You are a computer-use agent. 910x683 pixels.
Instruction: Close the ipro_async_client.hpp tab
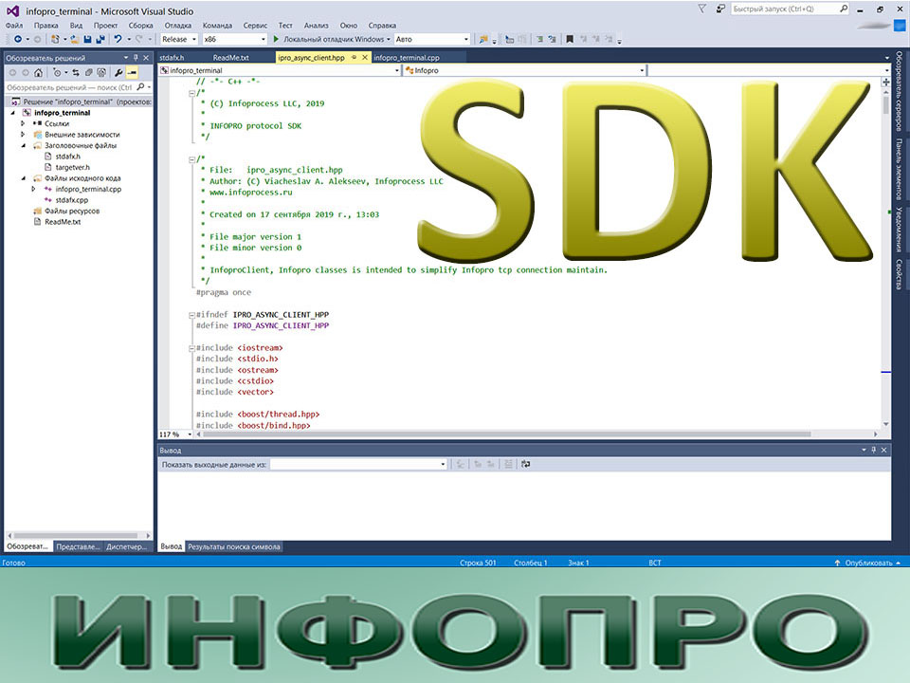pyautogui.click(x=365, y=58)
